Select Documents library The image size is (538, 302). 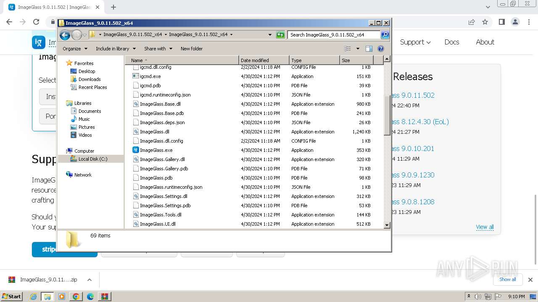click(90, 111)
